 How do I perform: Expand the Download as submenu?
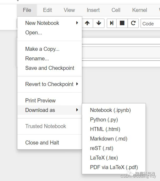50,110
